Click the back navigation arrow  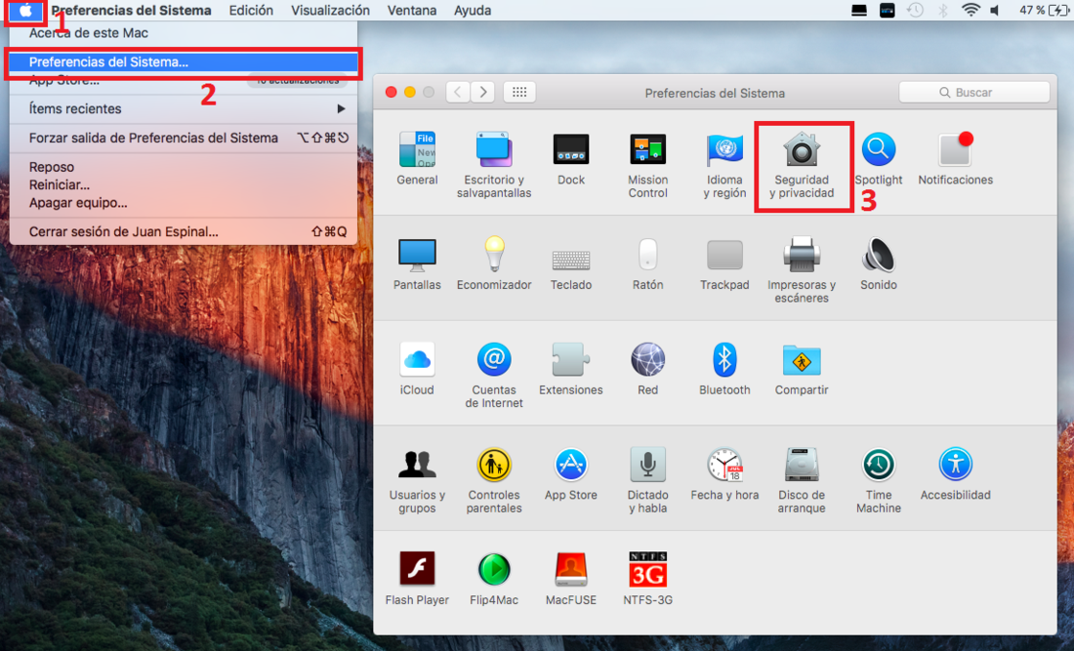[x=458, y=92]
